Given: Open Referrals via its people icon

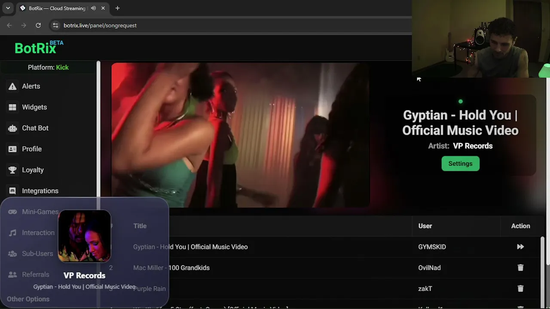Looking at the screenshot, I should 12,275.
